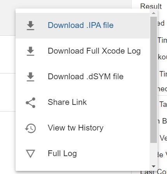Click the triangle icon next to Full Log
Viewport: 167px width, 174px height.
pyautogui.click(x=30, y=154)
